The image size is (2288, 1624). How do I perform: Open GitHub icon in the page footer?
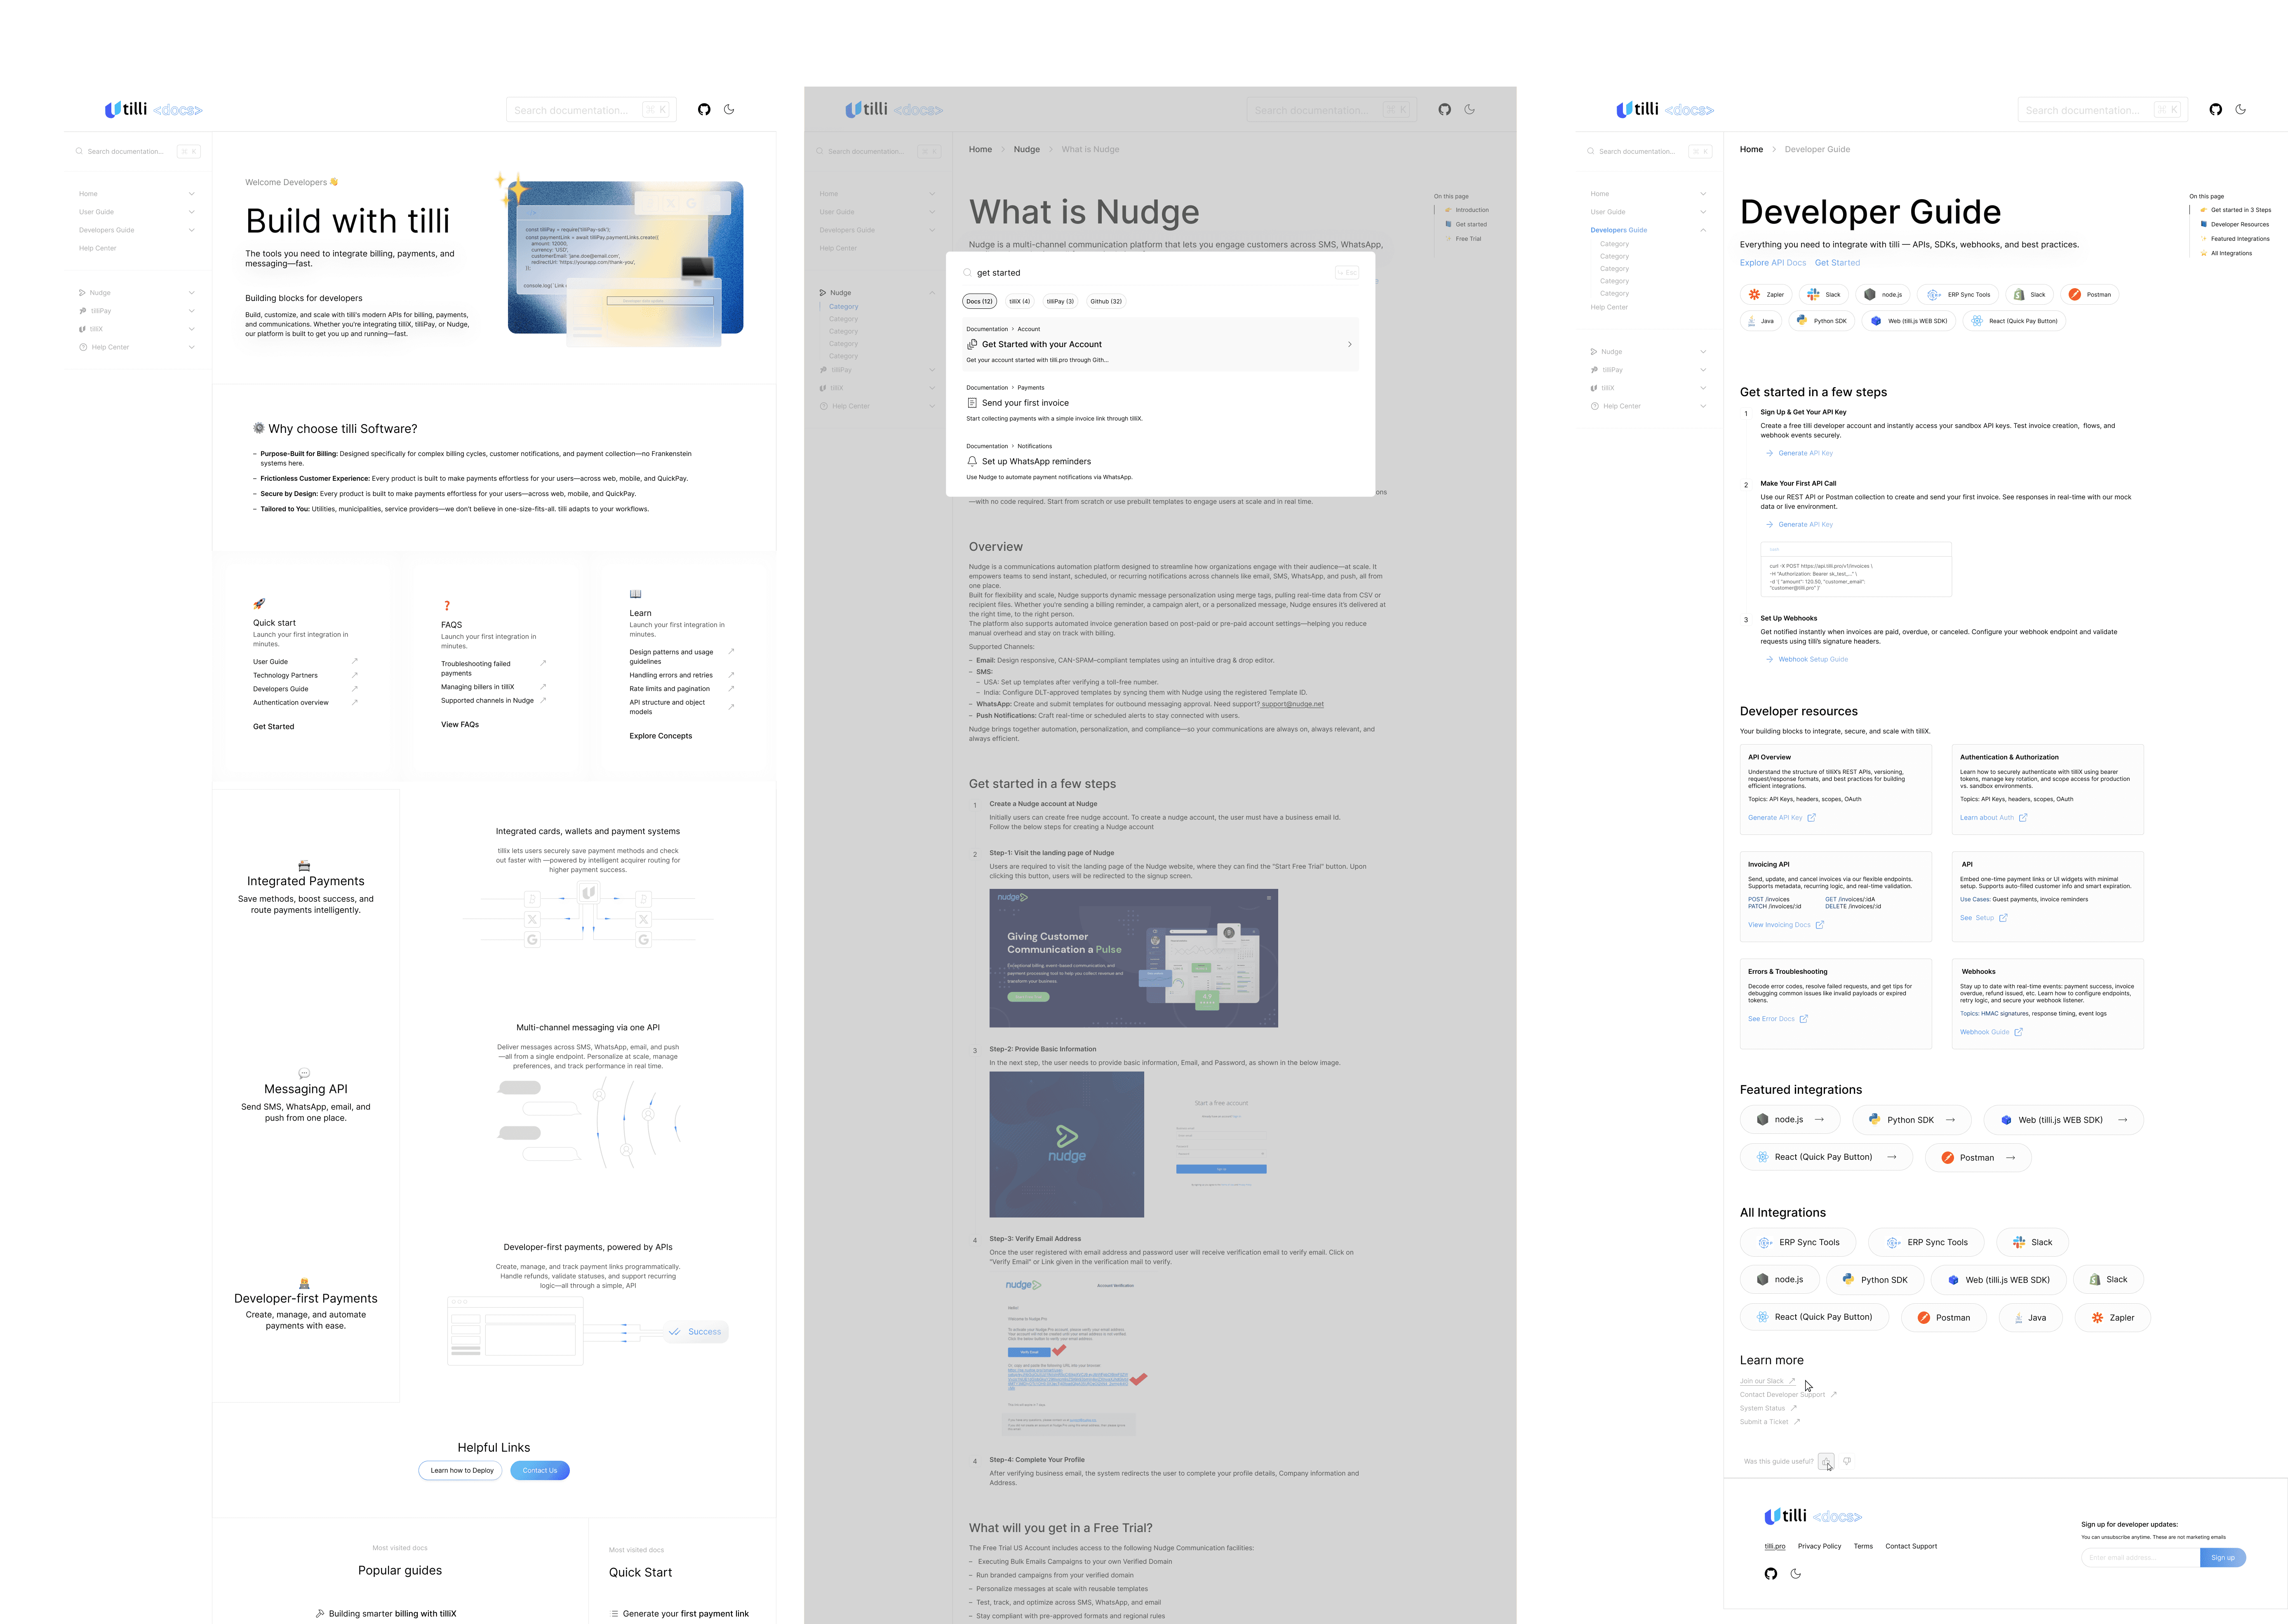pyautogui.click(x=1771, y=1574)
